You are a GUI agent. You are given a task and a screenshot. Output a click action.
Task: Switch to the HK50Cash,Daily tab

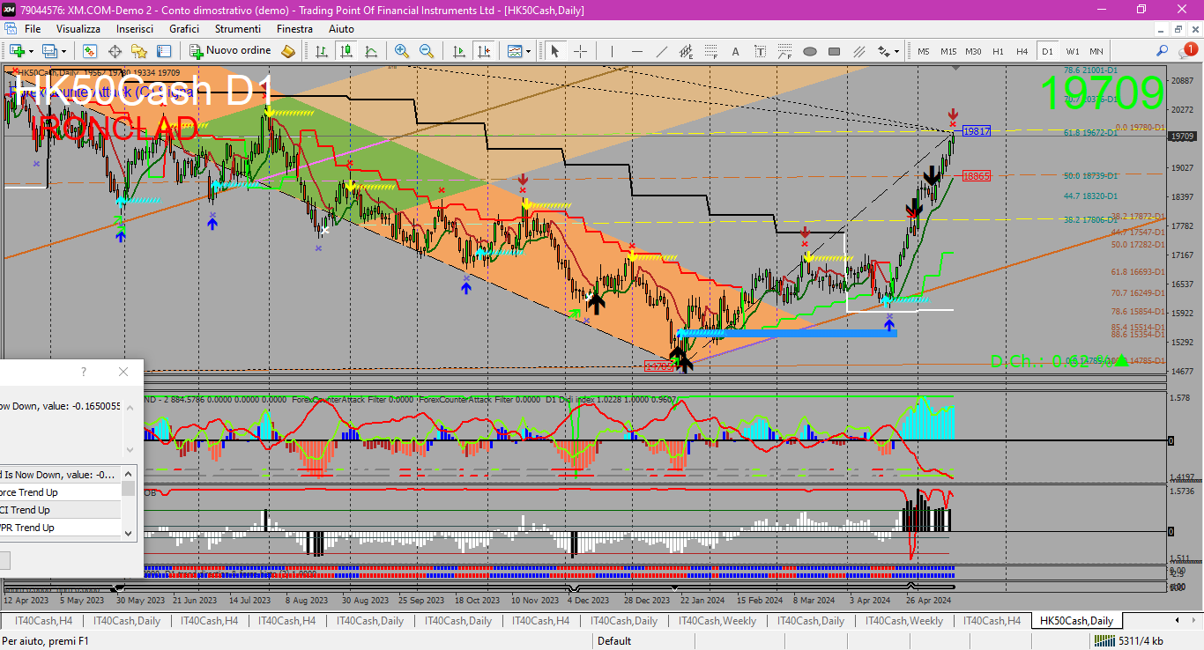pyautogui.click(x=1076, y=621)
